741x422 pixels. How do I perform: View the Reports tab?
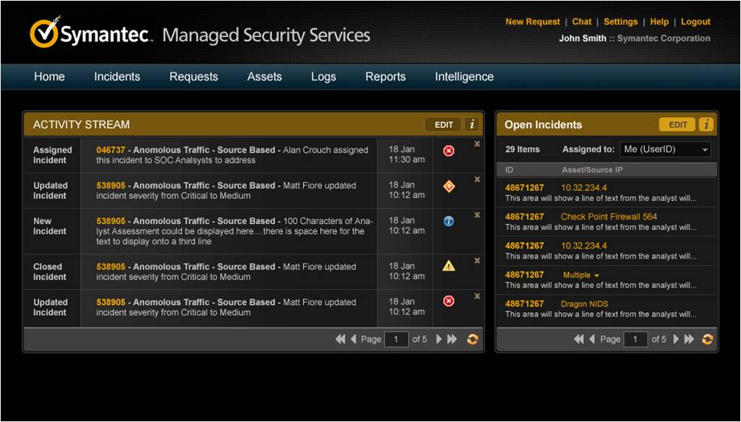click(x=385, y=77)
